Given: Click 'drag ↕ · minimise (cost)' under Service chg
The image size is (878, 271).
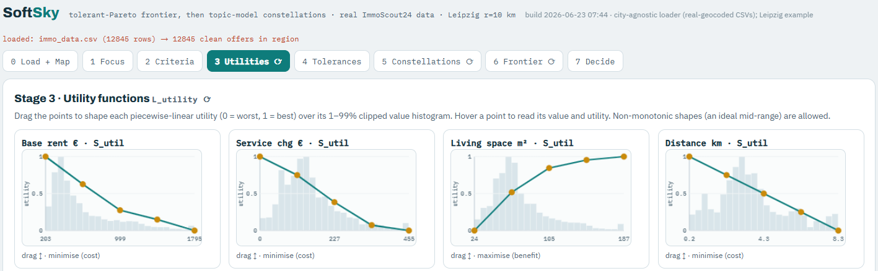Looking at the screenshot, I should pyautogui.click(x=275, y=256).
